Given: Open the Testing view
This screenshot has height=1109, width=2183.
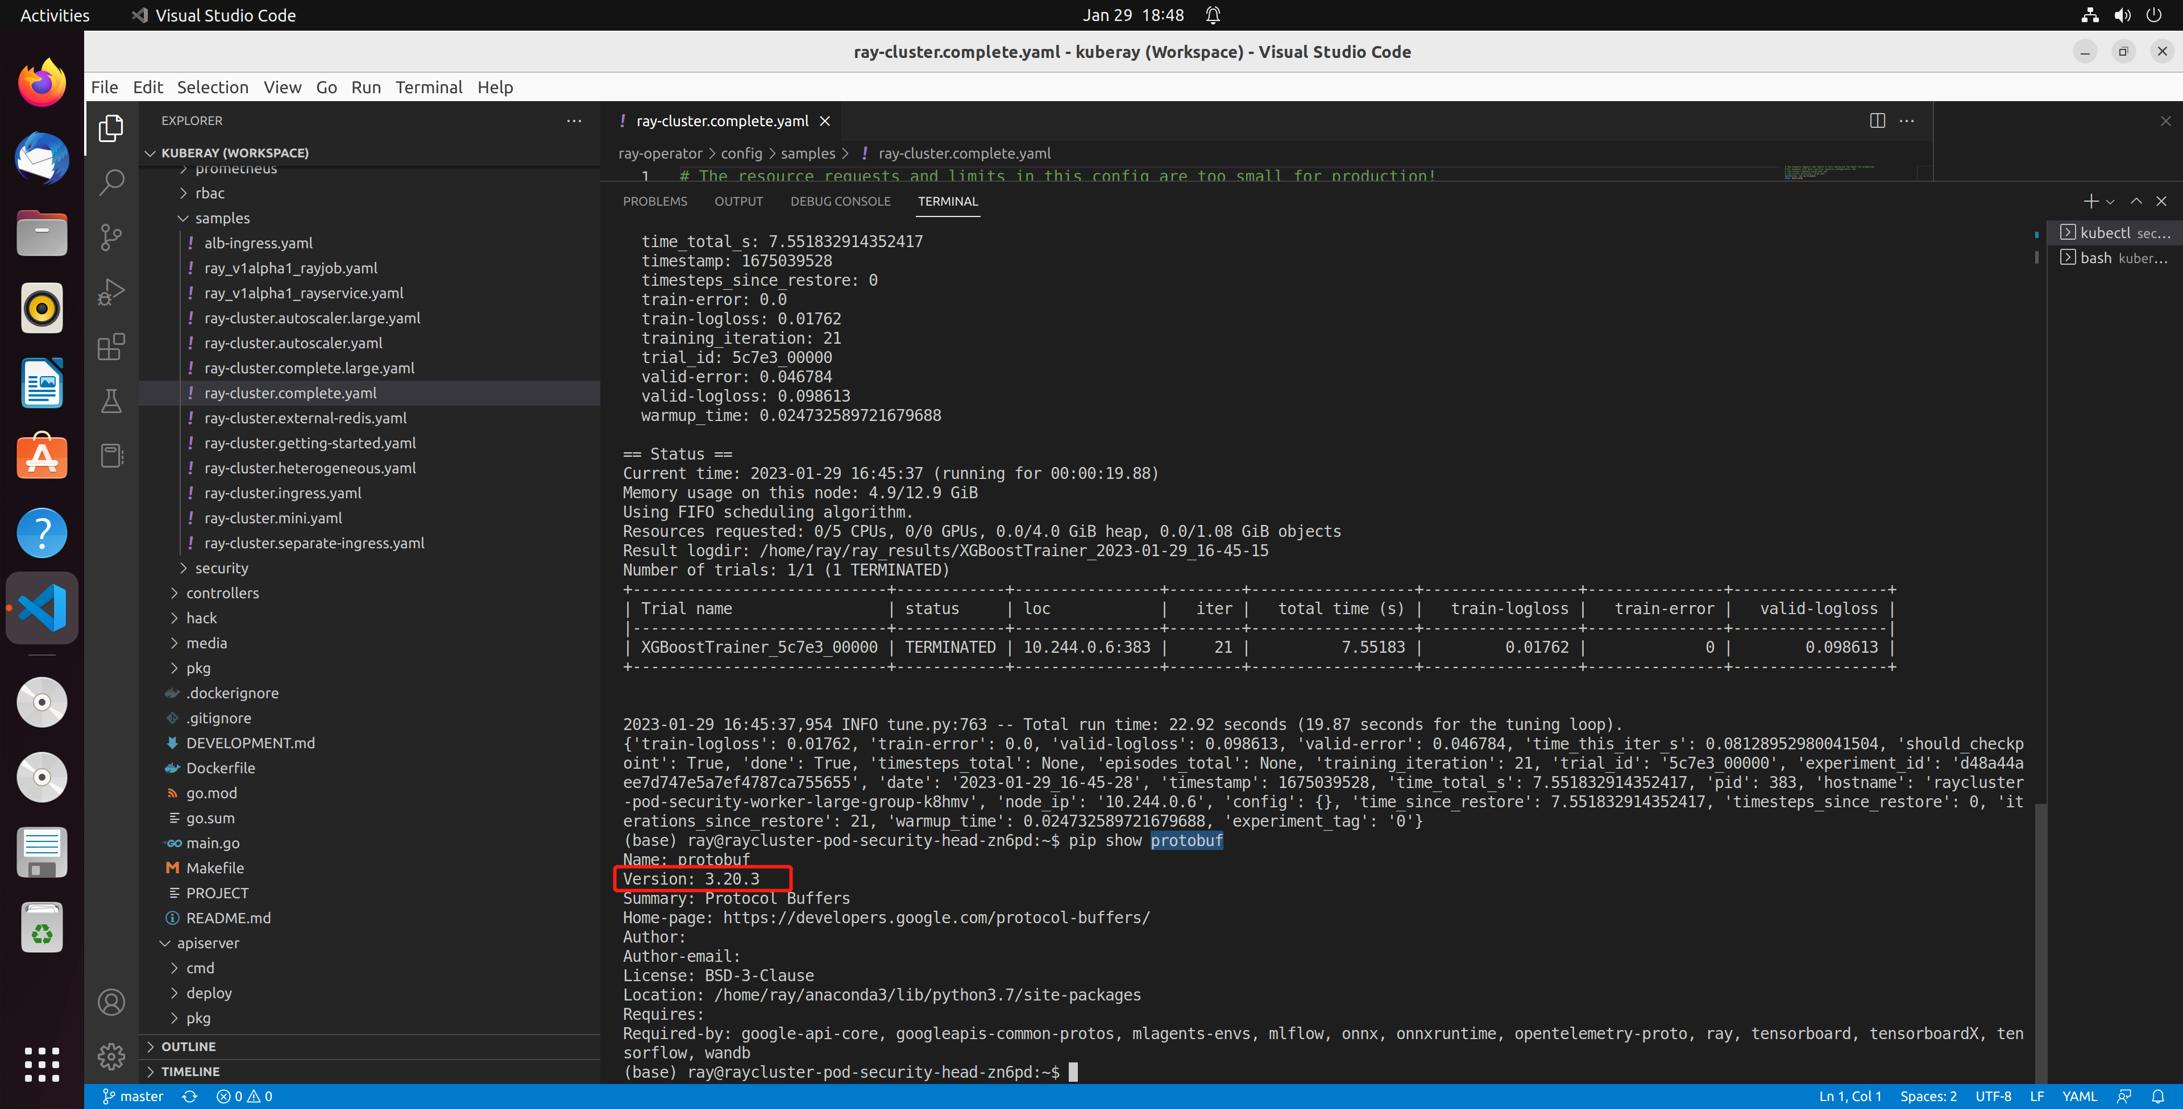Looking at the screenshot, I should point(111,402).
